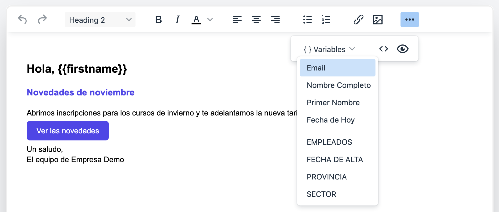Click the Ver las novedades button
Screen dimensions: 499x212
coord(68,131)
